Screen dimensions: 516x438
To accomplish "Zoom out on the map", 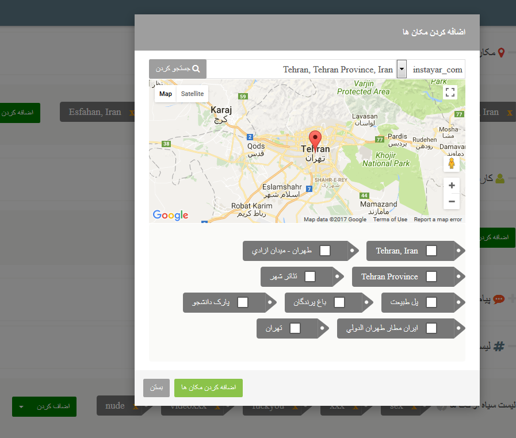I will click(x=452, y=201).
